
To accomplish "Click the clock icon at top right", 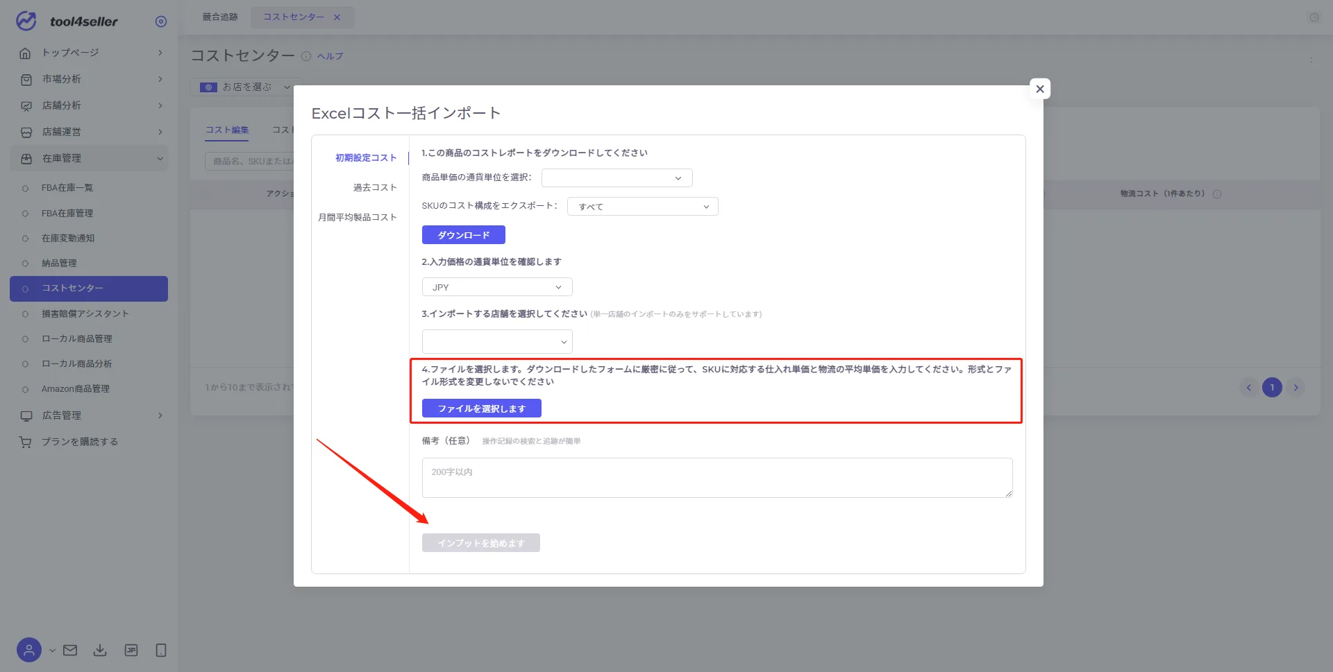I will [x=1314, y=17].
